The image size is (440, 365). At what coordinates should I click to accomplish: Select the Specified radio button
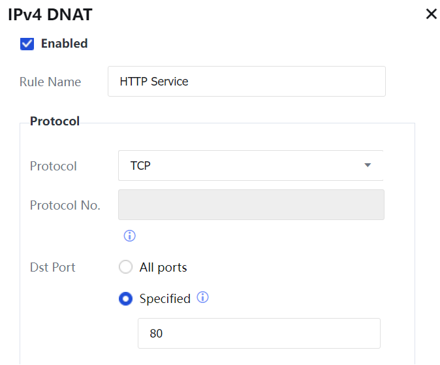pos(125,298)
